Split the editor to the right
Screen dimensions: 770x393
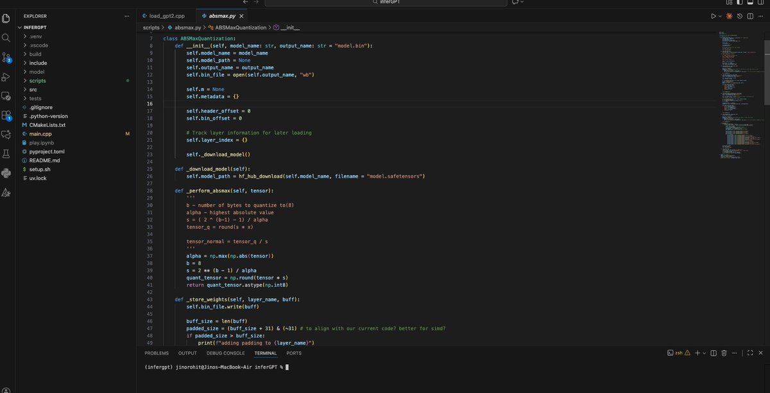click(x=750, y=15)
